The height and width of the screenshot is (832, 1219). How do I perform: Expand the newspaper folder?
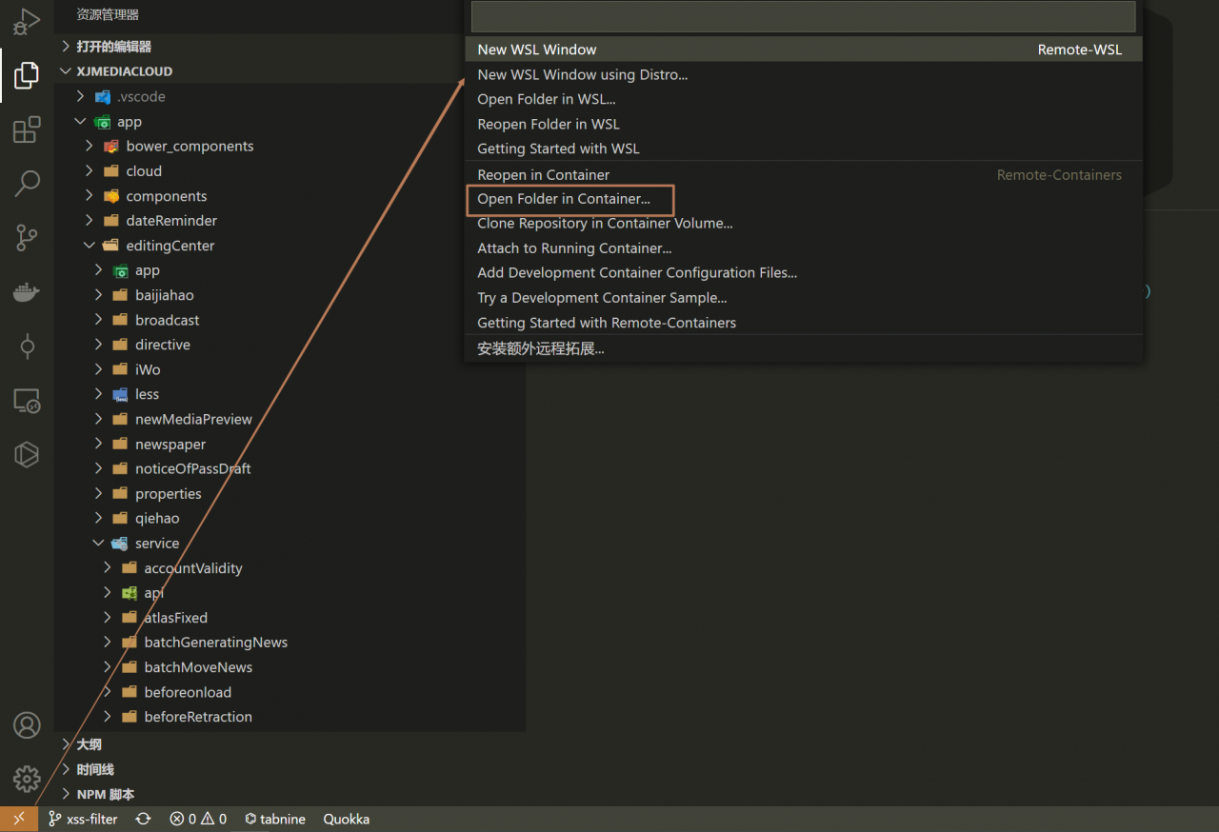290,445
